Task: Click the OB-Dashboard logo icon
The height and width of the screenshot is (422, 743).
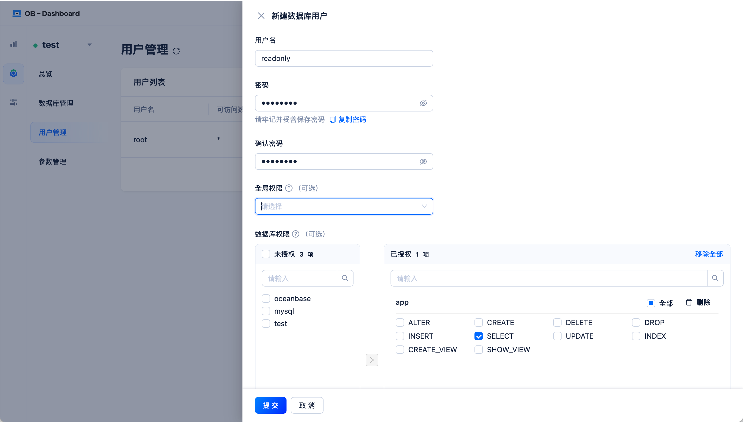Action: [x=17, y=14]
